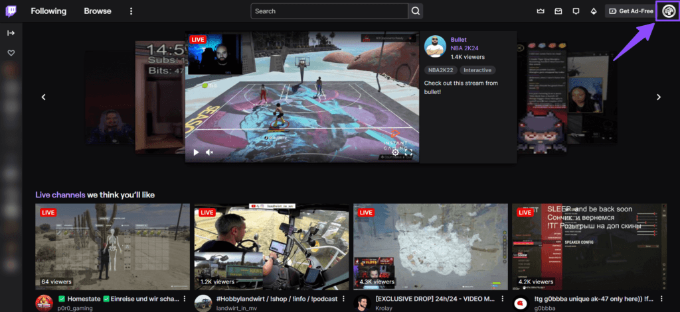The height and width of the screenshot is (312, 680).
Task: Open the Browse tab
Action: 98,11
